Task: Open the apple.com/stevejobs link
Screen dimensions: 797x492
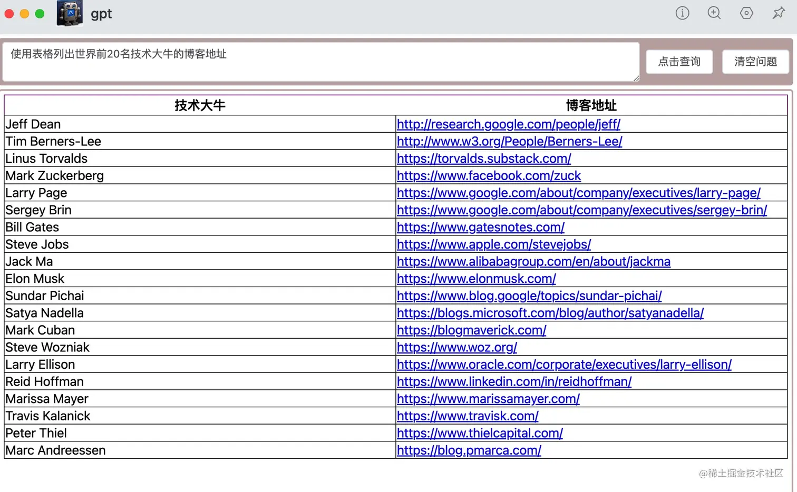Action: point(494,244)
